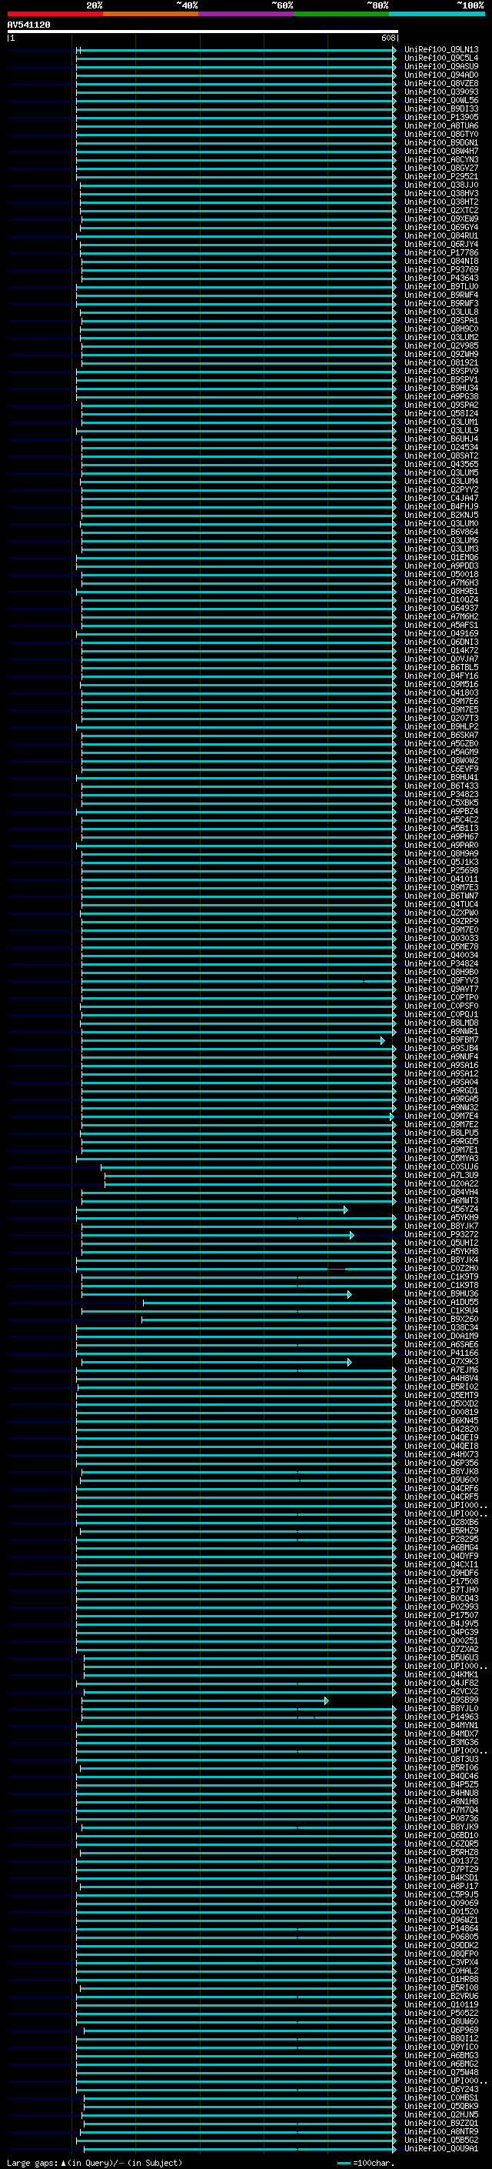
Task: Click the alignment arrow for UniRef100_P93272
Action: point(351,1236)
